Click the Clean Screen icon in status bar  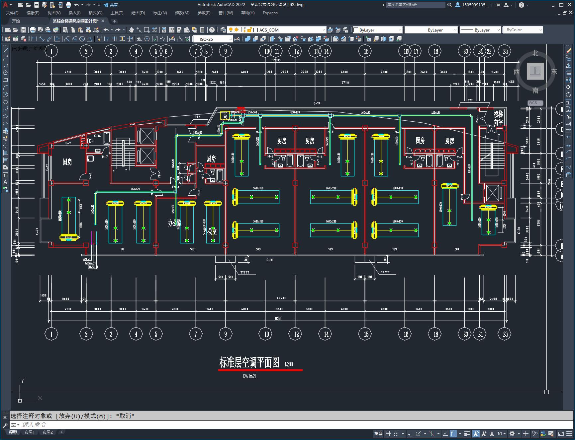pos(561,433)
